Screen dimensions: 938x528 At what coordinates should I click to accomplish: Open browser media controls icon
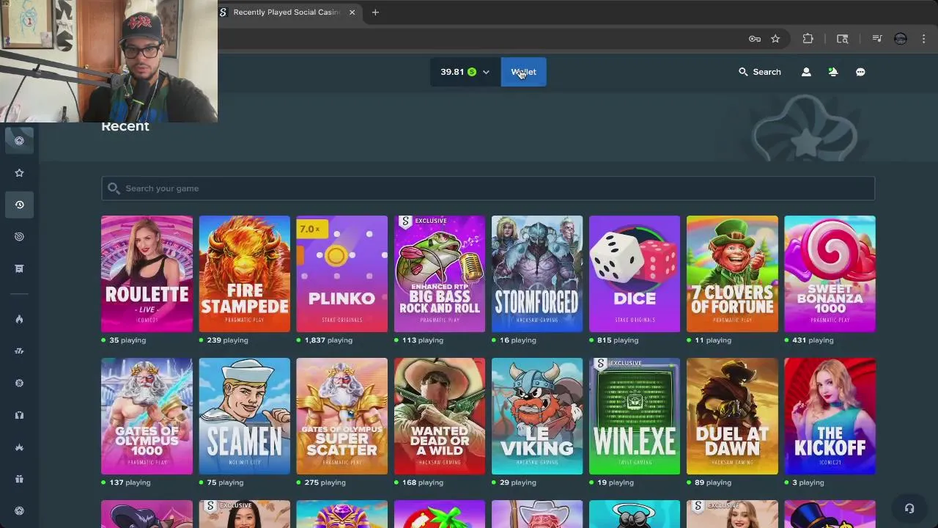(x=876, y=39)
